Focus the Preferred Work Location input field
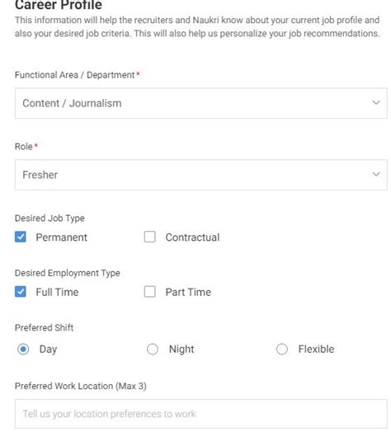This screenshot has height=432, width=391. coord(201,414)
